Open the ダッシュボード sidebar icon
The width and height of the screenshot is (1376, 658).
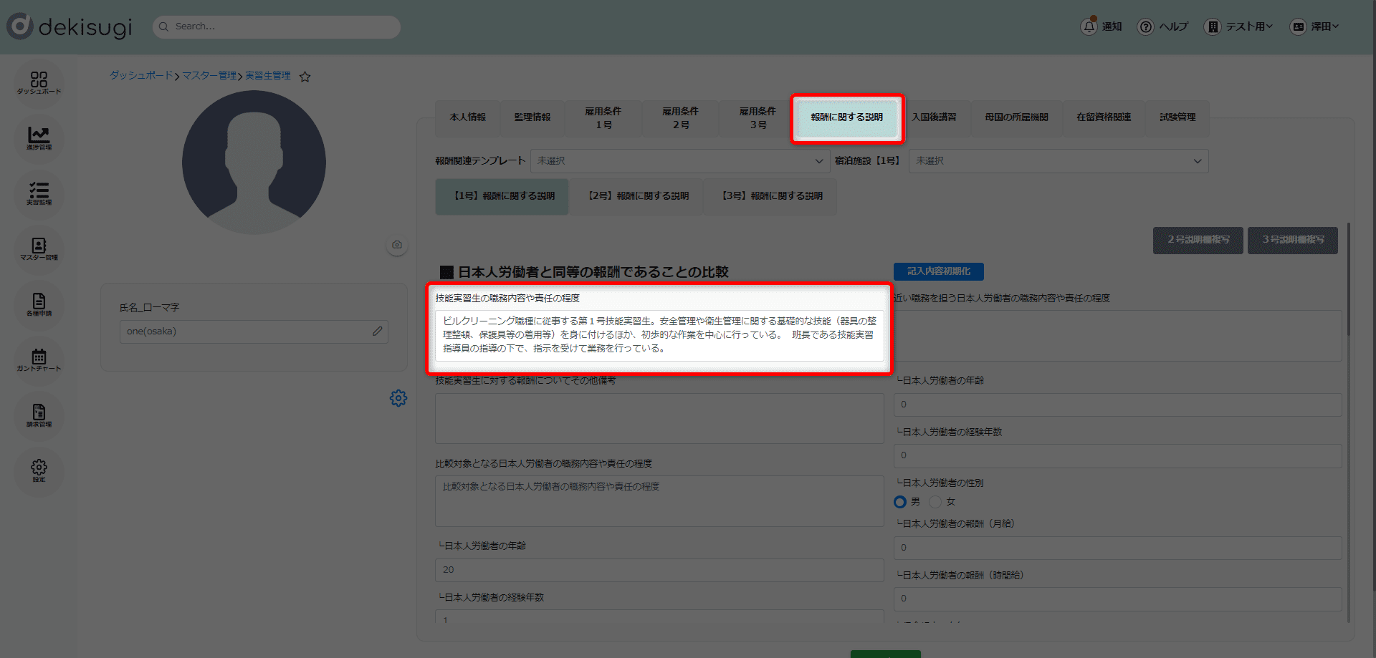click(x=39, y=82)
